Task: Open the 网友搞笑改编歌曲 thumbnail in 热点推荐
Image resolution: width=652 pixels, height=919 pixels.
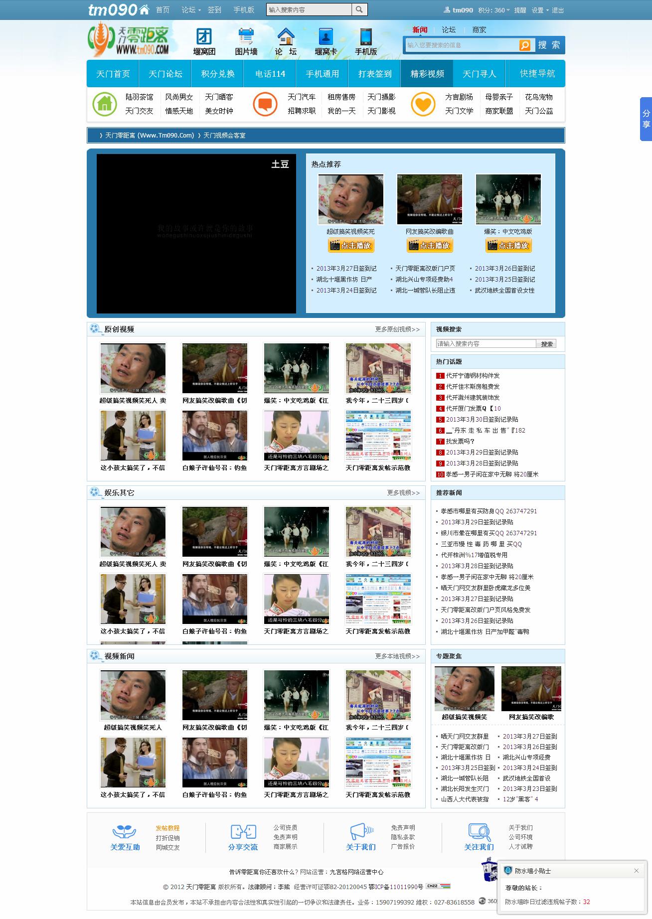Action: point(430,199)
